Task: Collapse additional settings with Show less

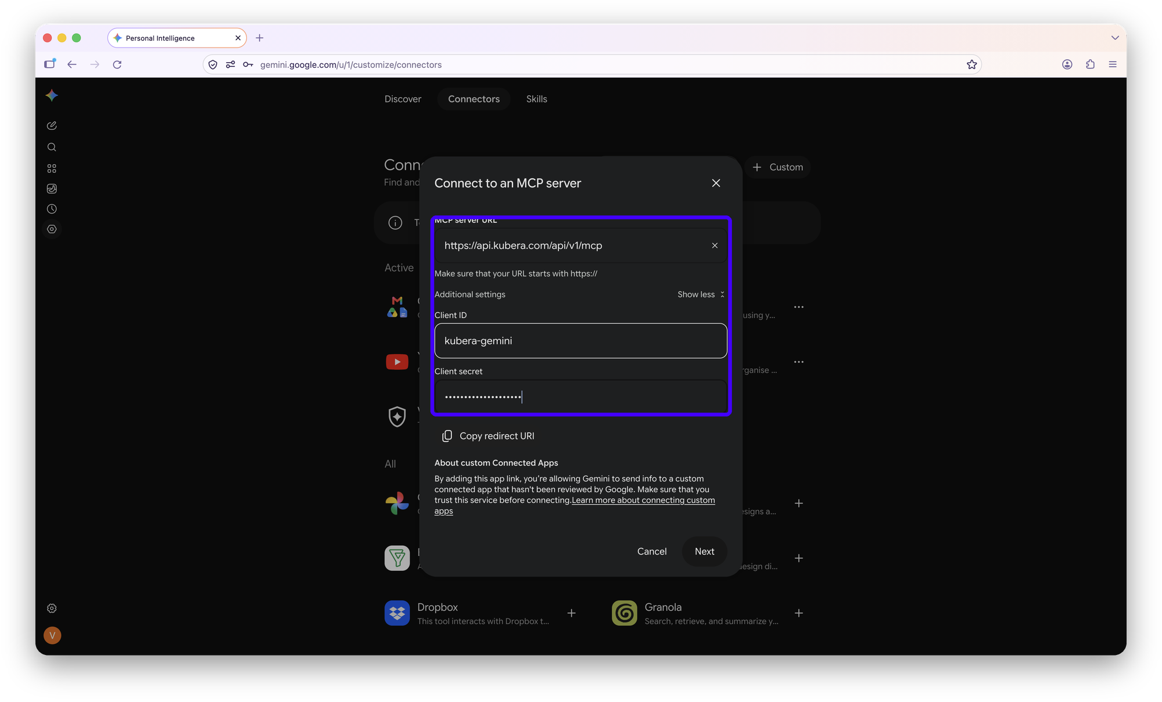Action: (701, 294)
